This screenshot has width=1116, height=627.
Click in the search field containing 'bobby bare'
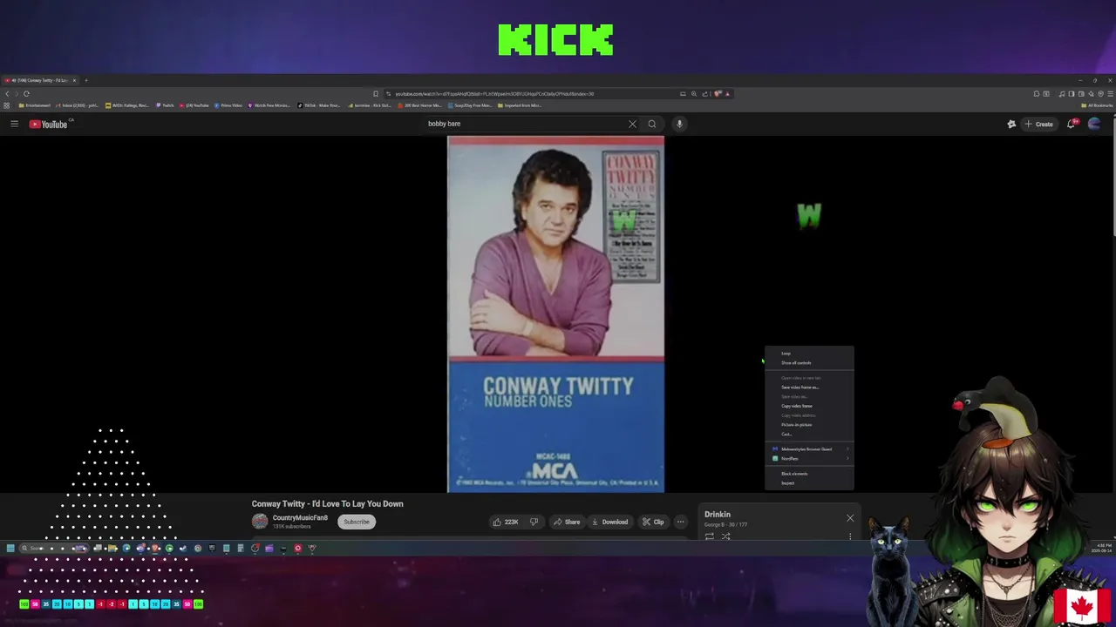[523, 124]
